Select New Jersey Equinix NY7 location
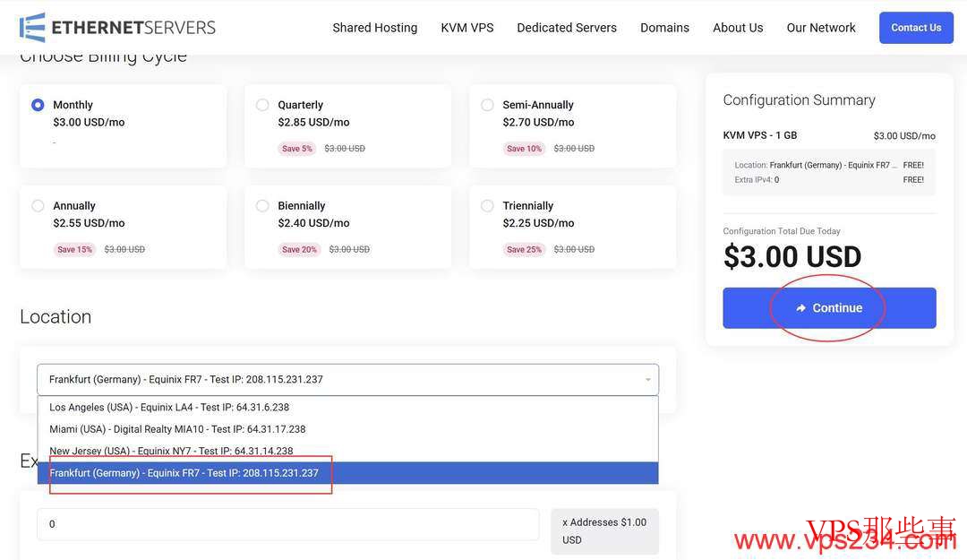 coord(171,451)
